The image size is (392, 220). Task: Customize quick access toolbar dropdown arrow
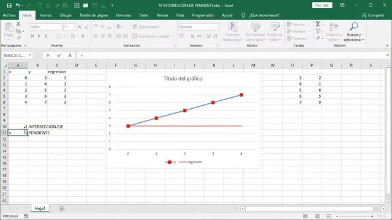[x=112, y=5]
